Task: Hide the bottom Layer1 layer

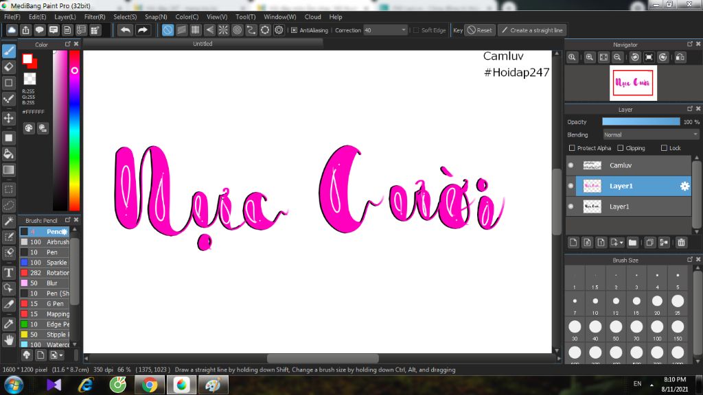Action: [571, 206]
